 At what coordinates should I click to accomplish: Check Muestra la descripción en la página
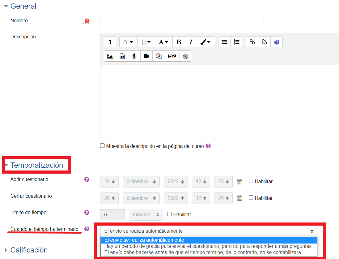[x=103, y=145]
